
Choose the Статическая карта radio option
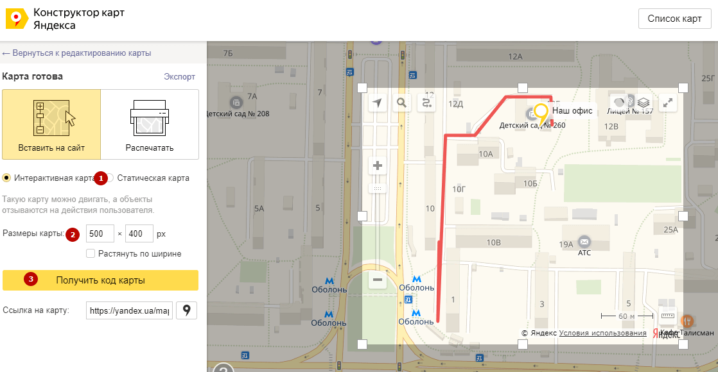pos(109,178)
